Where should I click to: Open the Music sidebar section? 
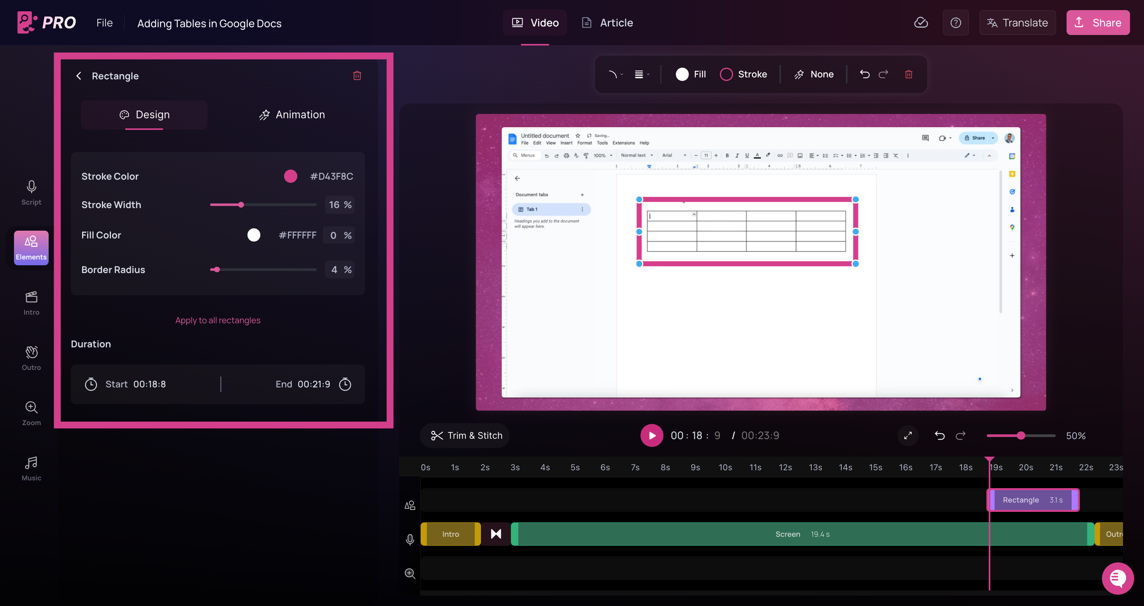[31, 468]
